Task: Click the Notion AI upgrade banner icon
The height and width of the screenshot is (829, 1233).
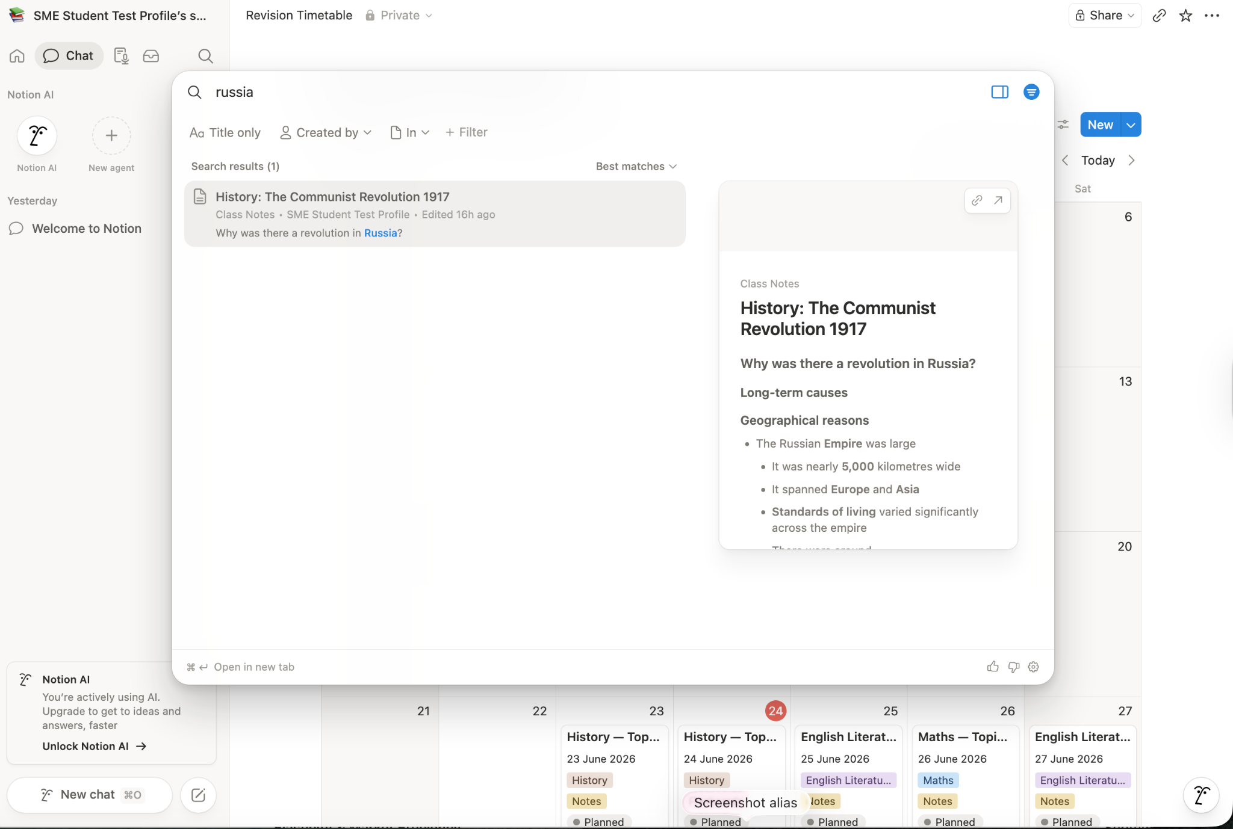Action: pyautogui.click(x=25, y=680)
